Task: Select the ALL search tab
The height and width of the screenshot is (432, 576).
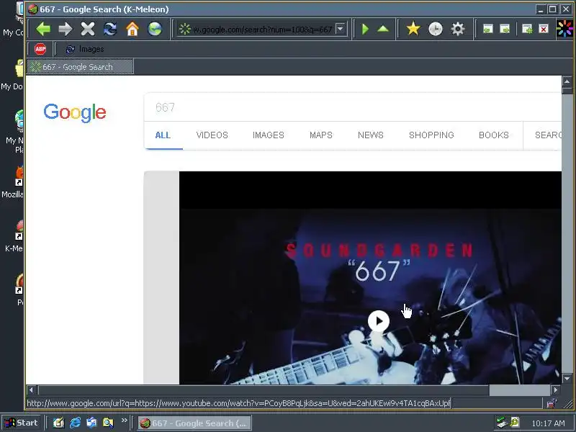Action: click(163, 135)
